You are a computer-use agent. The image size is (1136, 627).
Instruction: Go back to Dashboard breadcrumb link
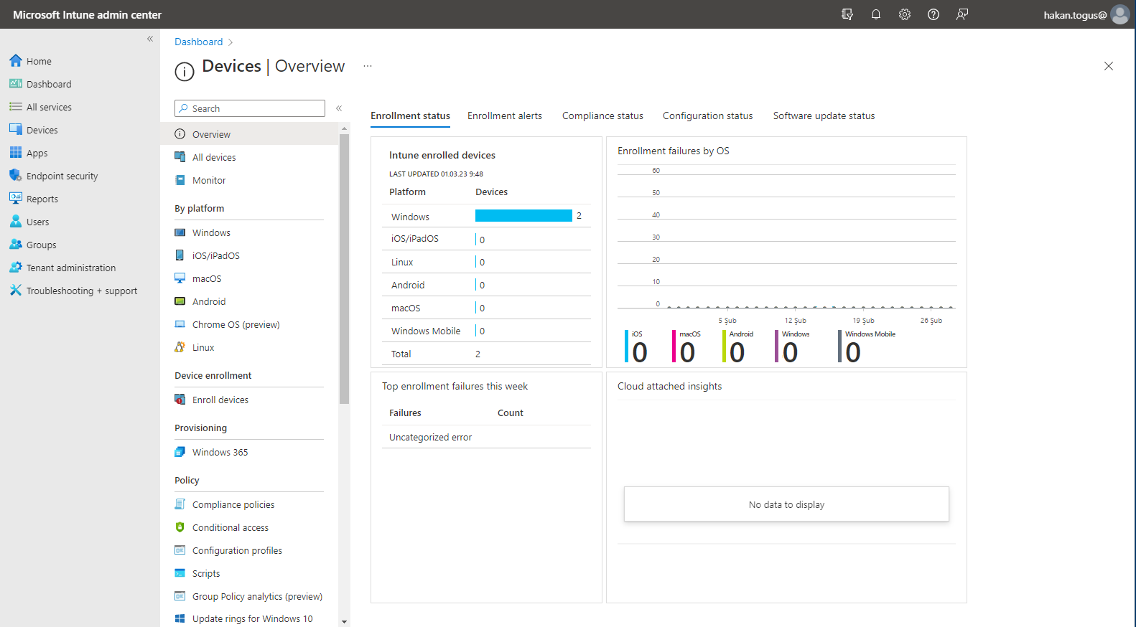(199, 42)
